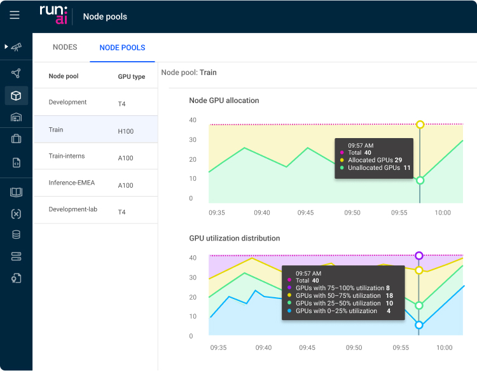Open the connected-nodes graph icon in sidebar
This screenshot has height=371, width=477.
click(x=17, y=73)
